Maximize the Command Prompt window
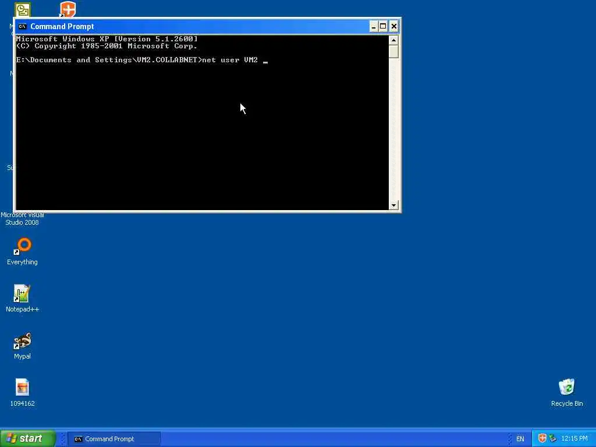This screenshot has height=447, width=596. coord(383,27)
